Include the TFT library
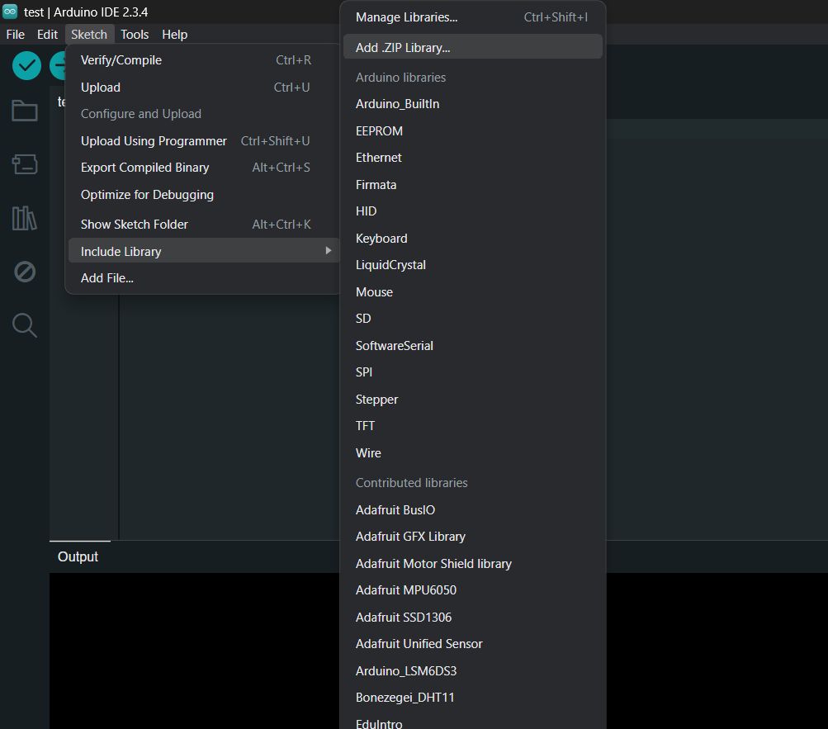The height and width of the screenshot is (729, 828). pyautogui.click(x=473, y=426)
